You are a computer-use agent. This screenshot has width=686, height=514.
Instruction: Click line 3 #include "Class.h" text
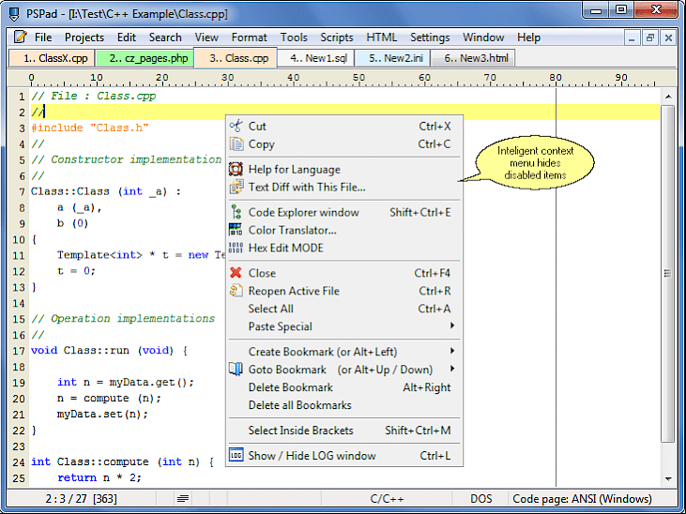pos(90,128)
